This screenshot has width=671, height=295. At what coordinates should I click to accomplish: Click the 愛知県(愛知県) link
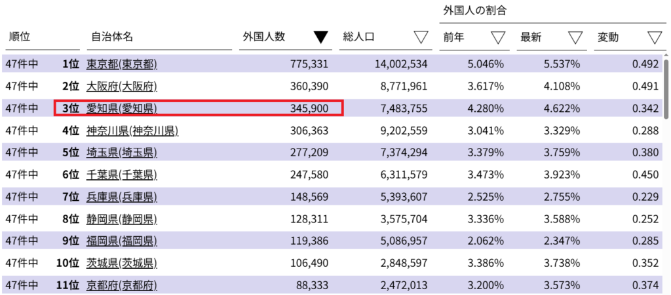click(x=121, y=109)
